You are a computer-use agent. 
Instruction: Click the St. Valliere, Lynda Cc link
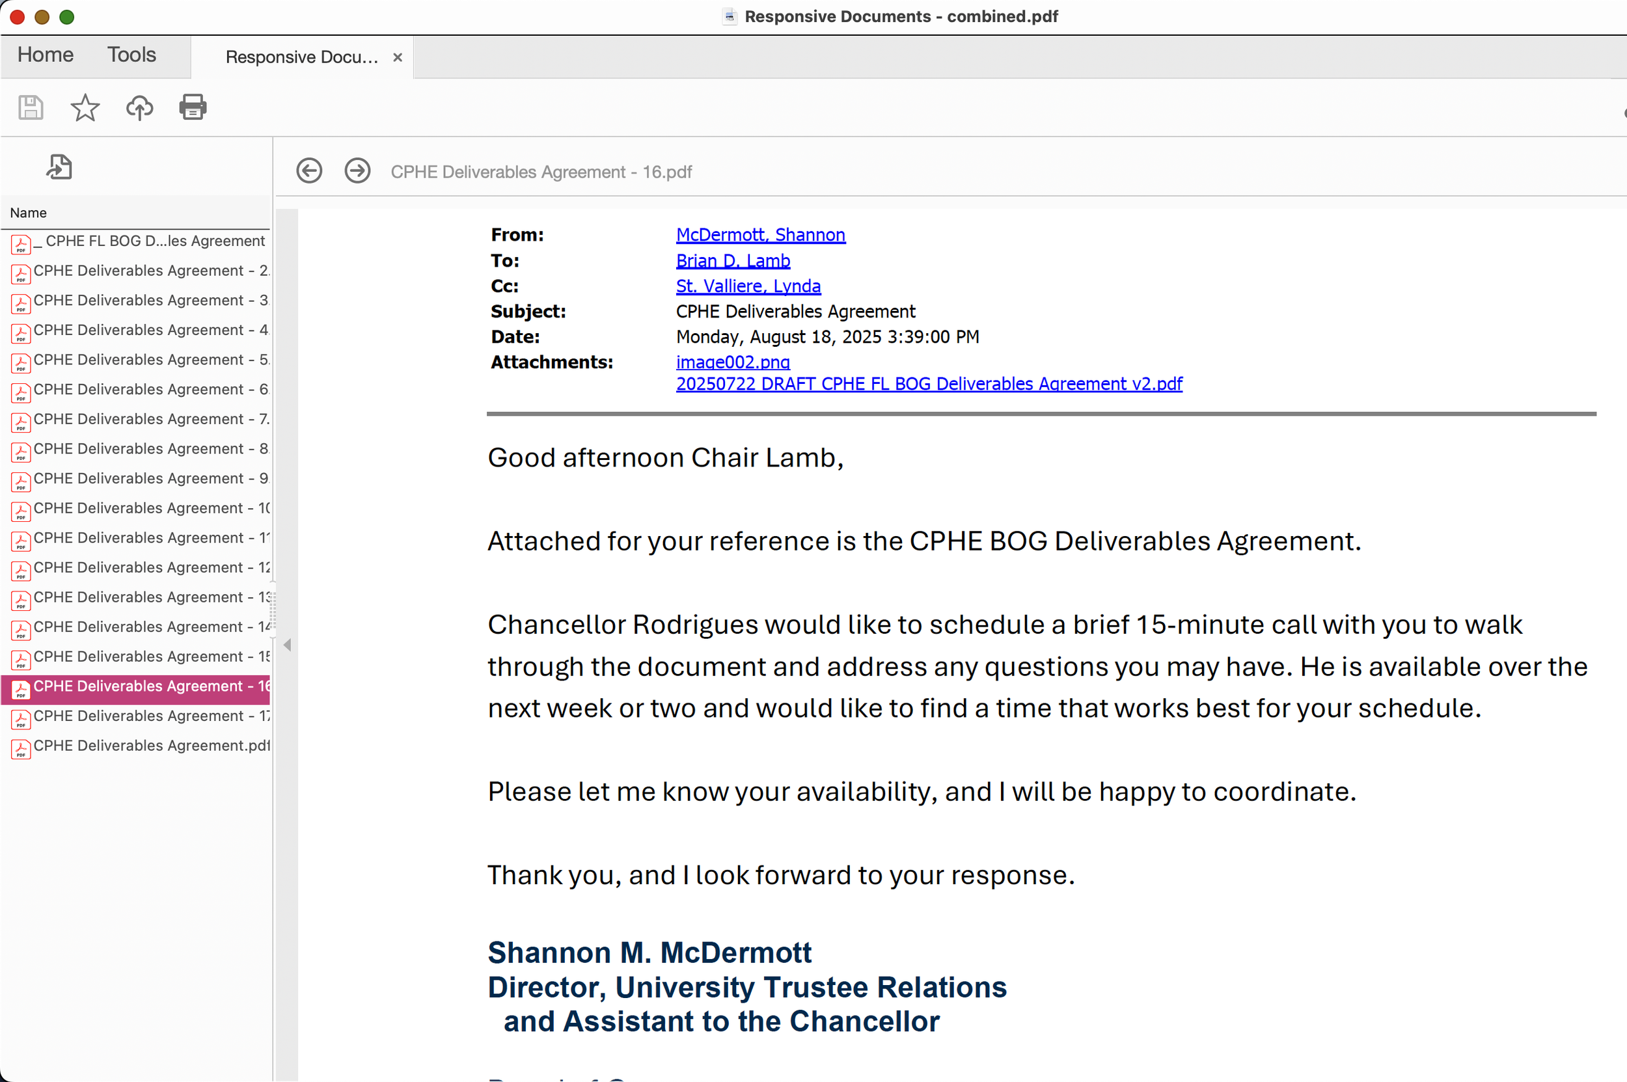pyautogui.click(x=748, y=286)
